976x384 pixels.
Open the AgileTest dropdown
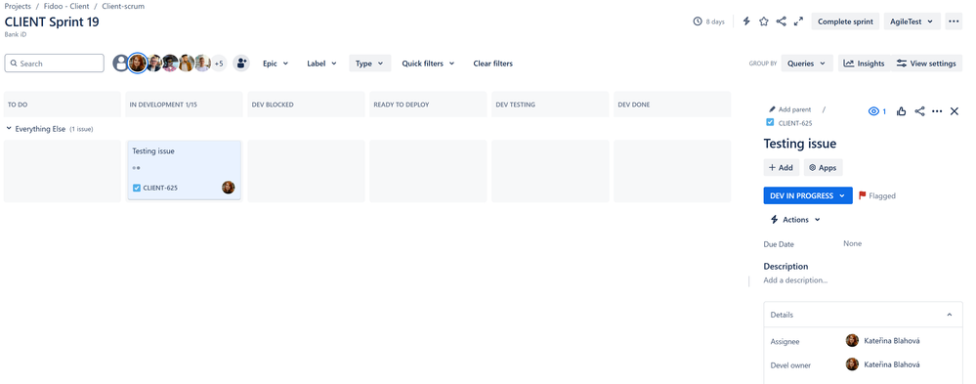[x=912, y=21]
